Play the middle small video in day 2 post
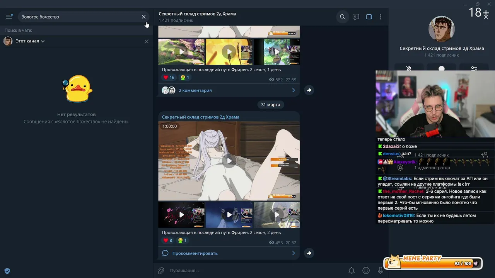 pyautogui.click(x=229, y=215)
